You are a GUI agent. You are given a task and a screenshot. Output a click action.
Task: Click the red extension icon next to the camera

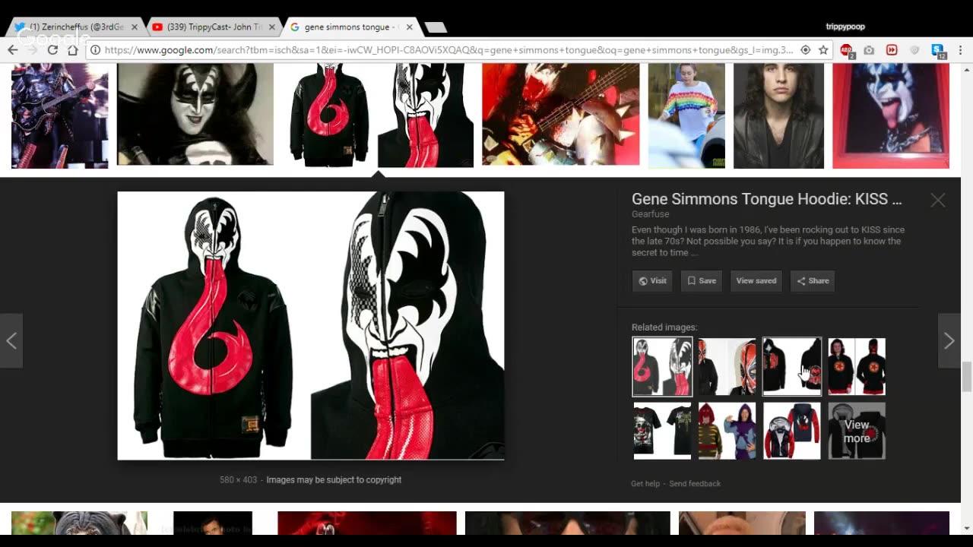point(892,50)
